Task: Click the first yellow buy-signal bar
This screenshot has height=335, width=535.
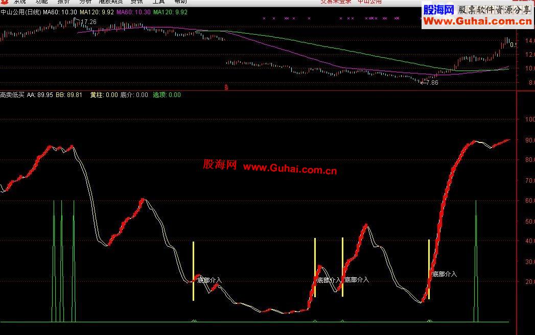Action: (194, 271)
